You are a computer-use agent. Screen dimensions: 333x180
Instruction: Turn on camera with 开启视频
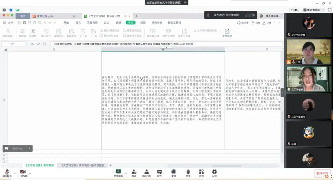23,173
